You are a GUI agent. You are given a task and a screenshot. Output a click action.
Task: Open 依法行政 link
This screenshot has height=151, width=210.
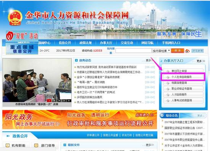click(127, 135)
